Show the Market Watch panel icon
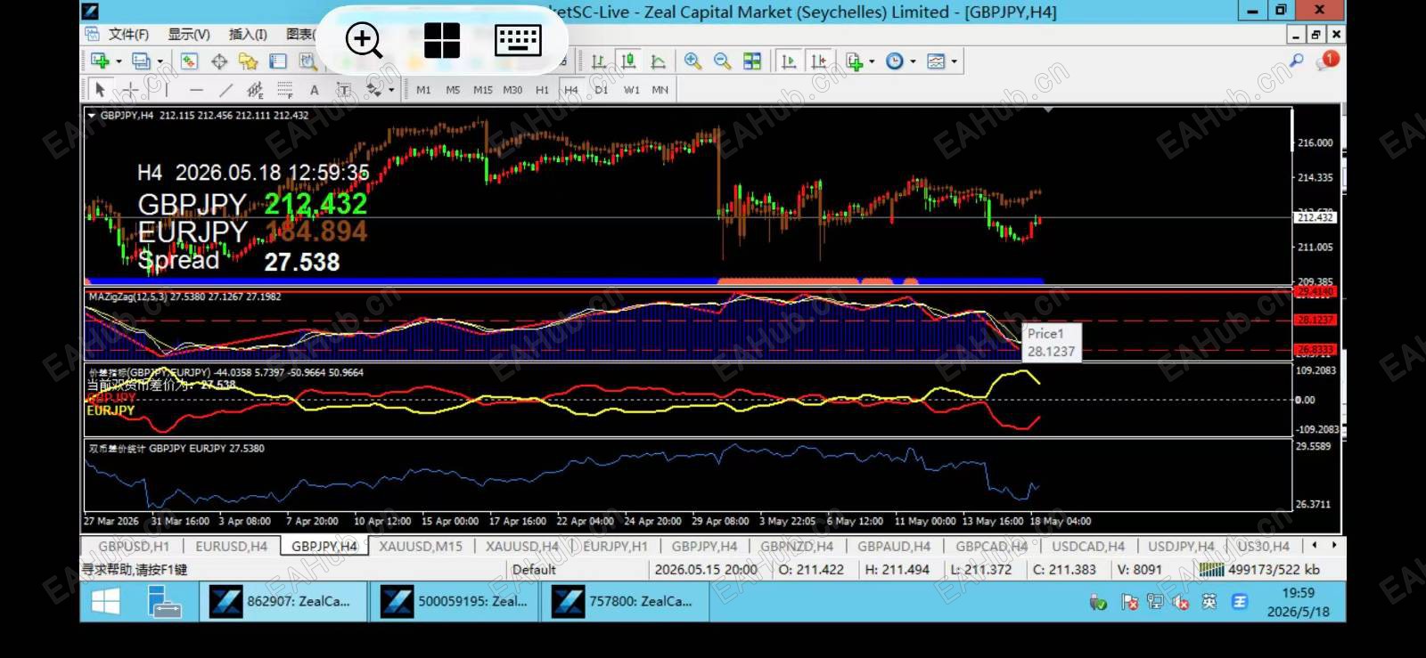1426x658 pixels. 189,61
